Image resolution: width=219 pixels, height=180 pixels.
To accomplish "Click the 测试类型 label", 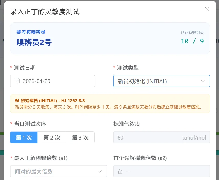I will pyautogui.click(x=128, y=68).
